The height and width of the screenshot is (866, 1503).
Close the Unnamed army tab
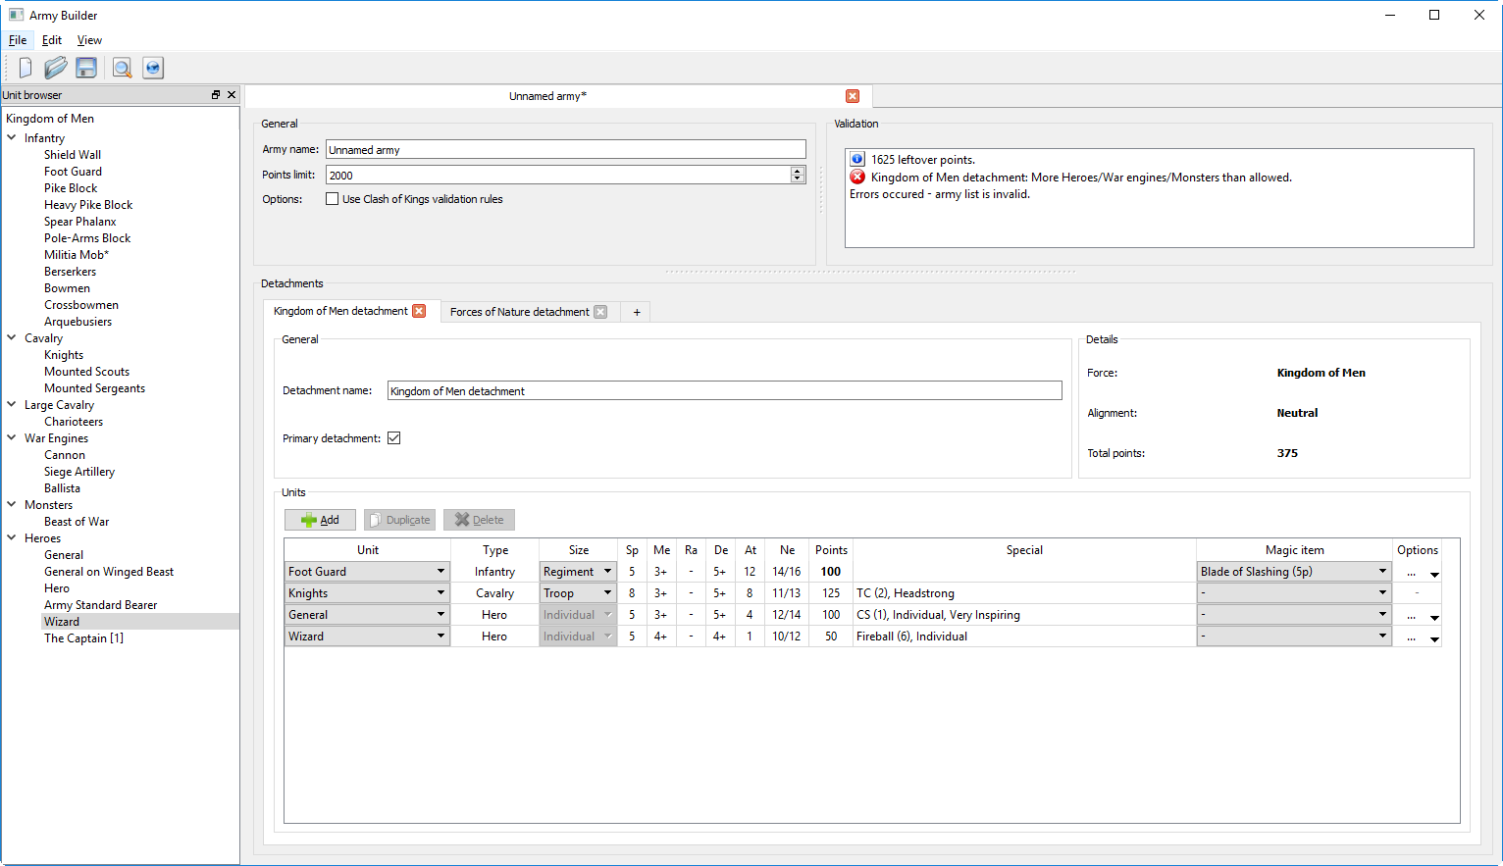pos(853,96)
